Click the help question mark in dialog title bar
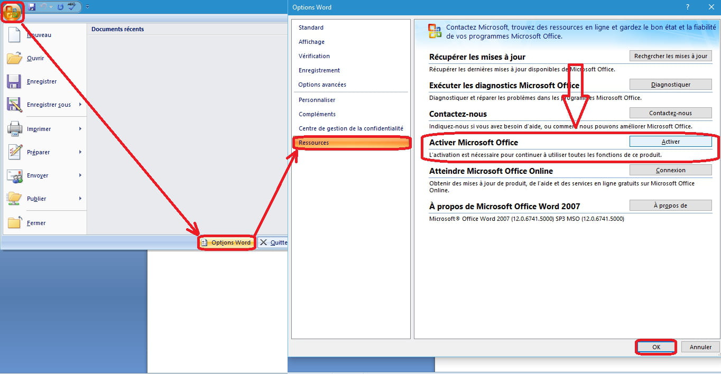Screen dimensions: 721x374 tap(687, 7)
